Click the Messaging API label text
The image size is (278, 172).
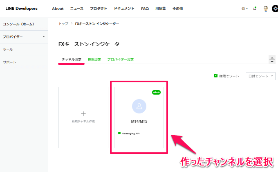coord(131,134)
